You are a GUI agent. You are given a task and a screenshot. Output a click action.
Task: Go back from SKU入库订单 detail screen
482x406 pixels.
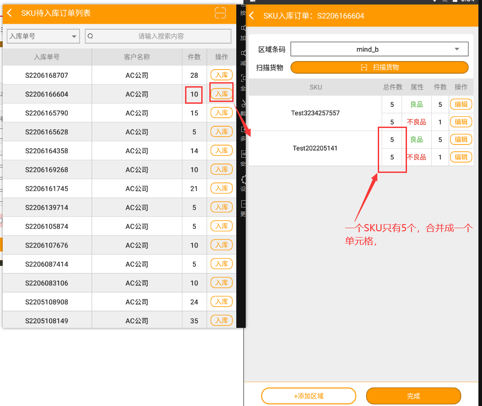[x=252, y=16]
